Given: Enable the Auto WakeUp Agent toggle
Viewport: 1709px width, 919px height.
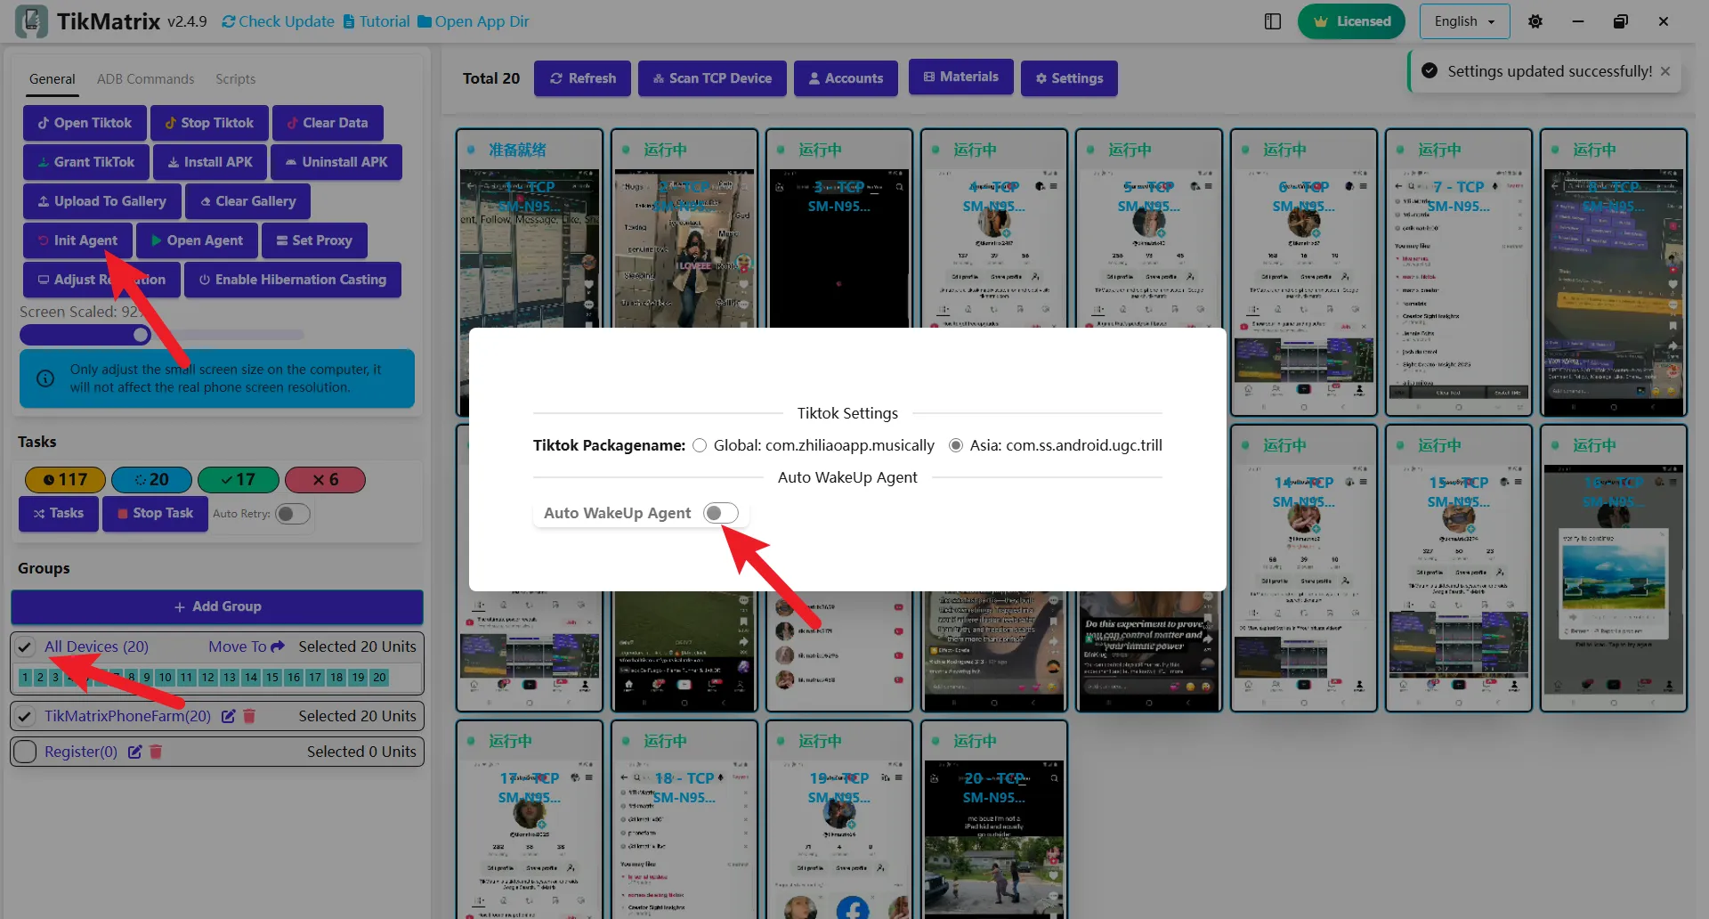Looking at the screenshot, I should click(721, 512).
